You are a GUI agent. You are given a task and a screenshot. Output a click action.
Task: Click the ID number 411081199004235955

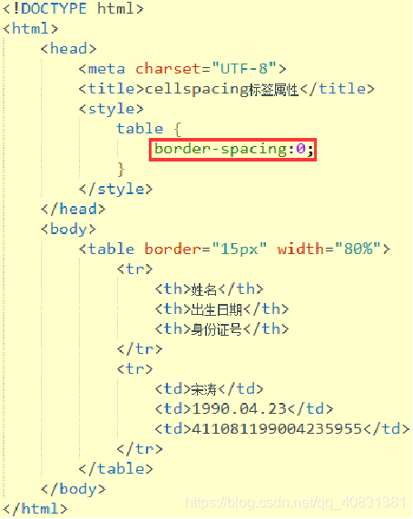277,429
